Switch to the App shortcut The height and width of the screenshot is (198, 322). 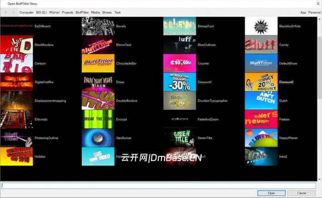coord(303,12)
